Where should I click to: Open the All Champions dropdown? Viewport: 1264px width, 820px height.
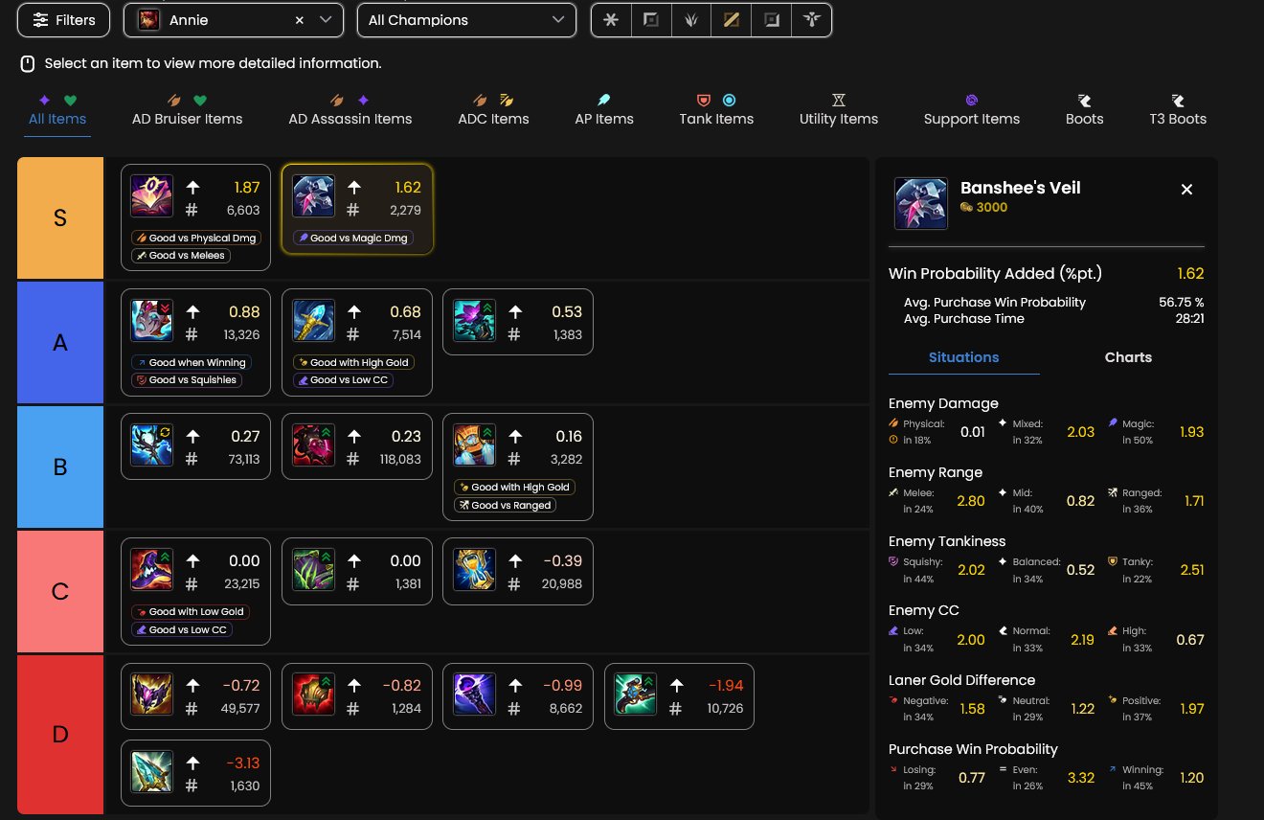coord(466,20)
